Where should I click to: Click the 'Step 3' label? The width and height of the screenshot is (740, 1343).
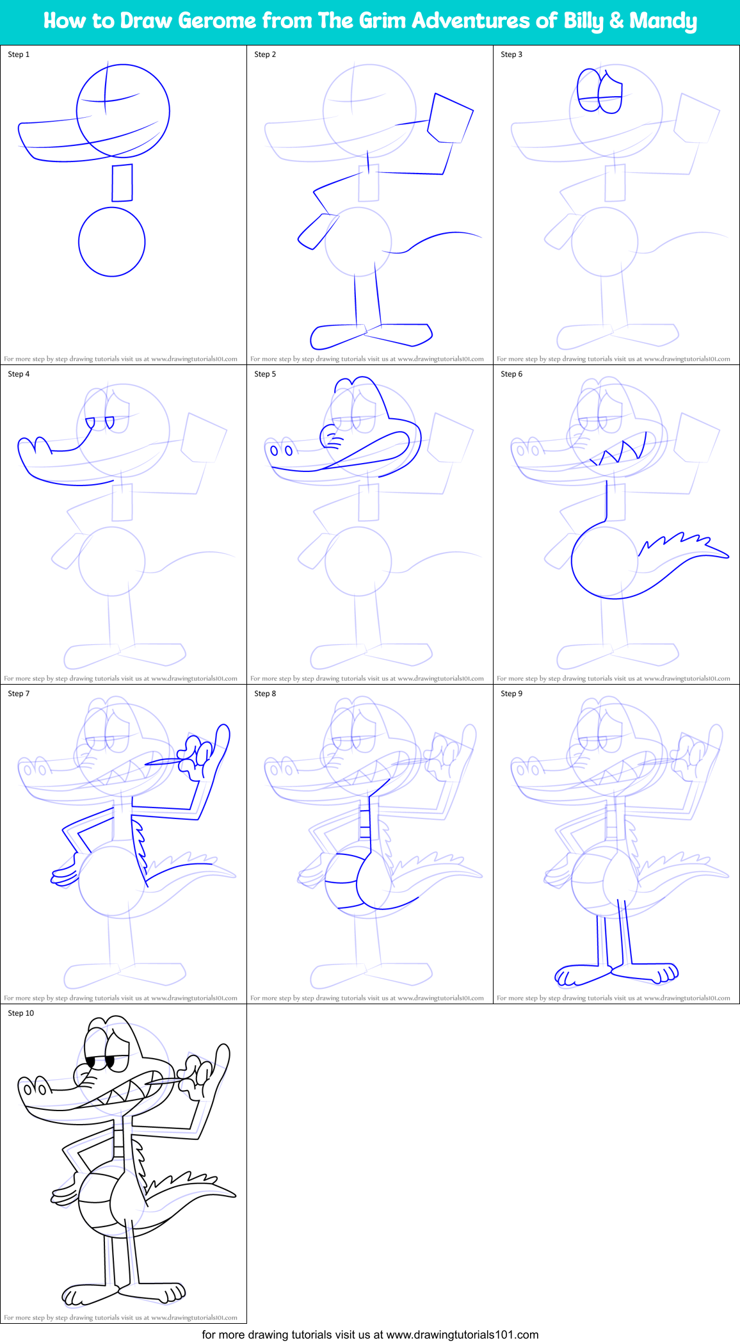[511, 54]
